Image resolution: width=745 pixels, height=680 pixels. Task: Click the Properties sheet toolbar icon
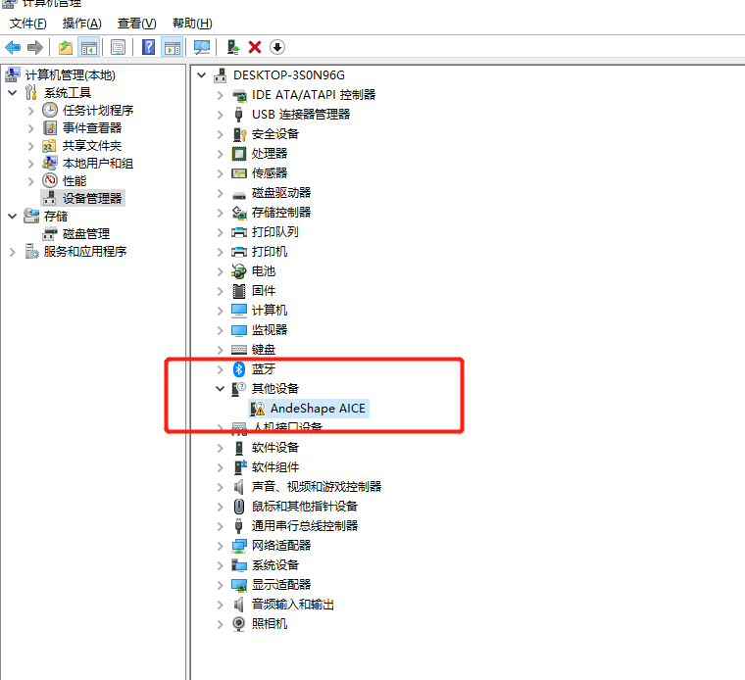click(118, 47)
